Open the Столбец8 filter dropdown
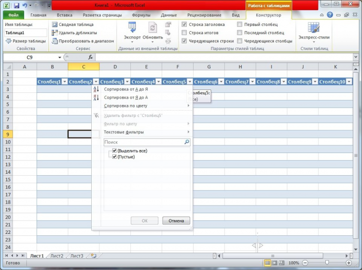Image resolution: width=362 pixels, height=270 pixels. (284, 82)
